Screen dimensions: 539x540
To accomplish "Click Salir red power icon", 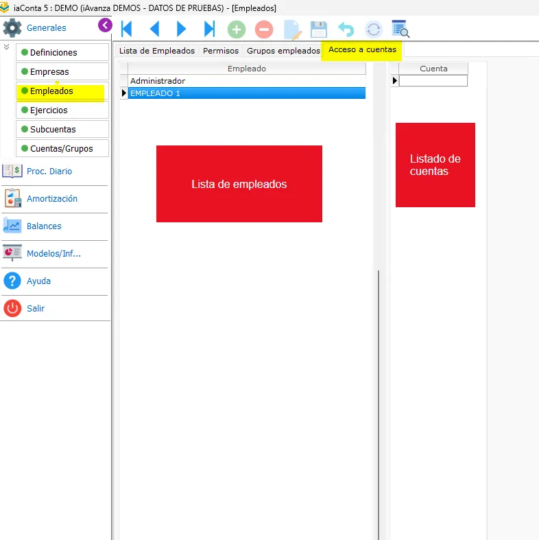I will pos(12,308).
